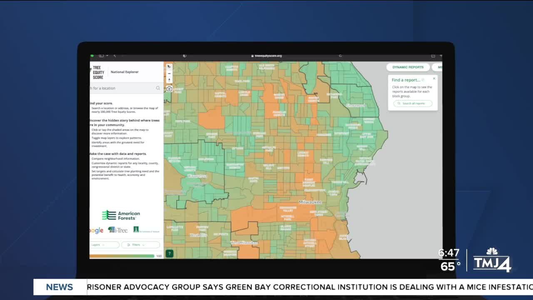This screenshot has height=300, width=533.
Task: Click the Search for a location field
Action: tap(126, 88)
